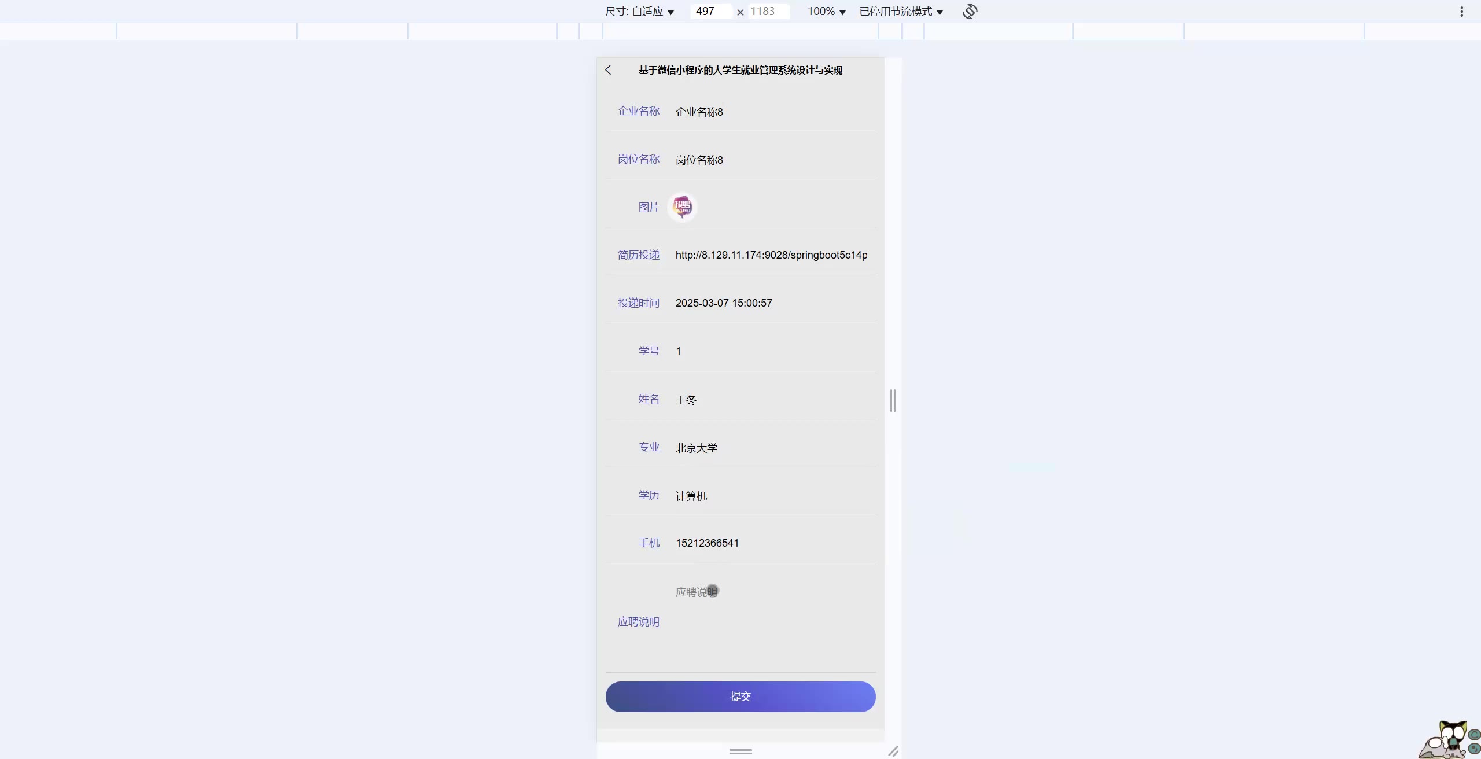Click the corner diagonal resize handle
1481x759 pixels.
click(893, 751)
